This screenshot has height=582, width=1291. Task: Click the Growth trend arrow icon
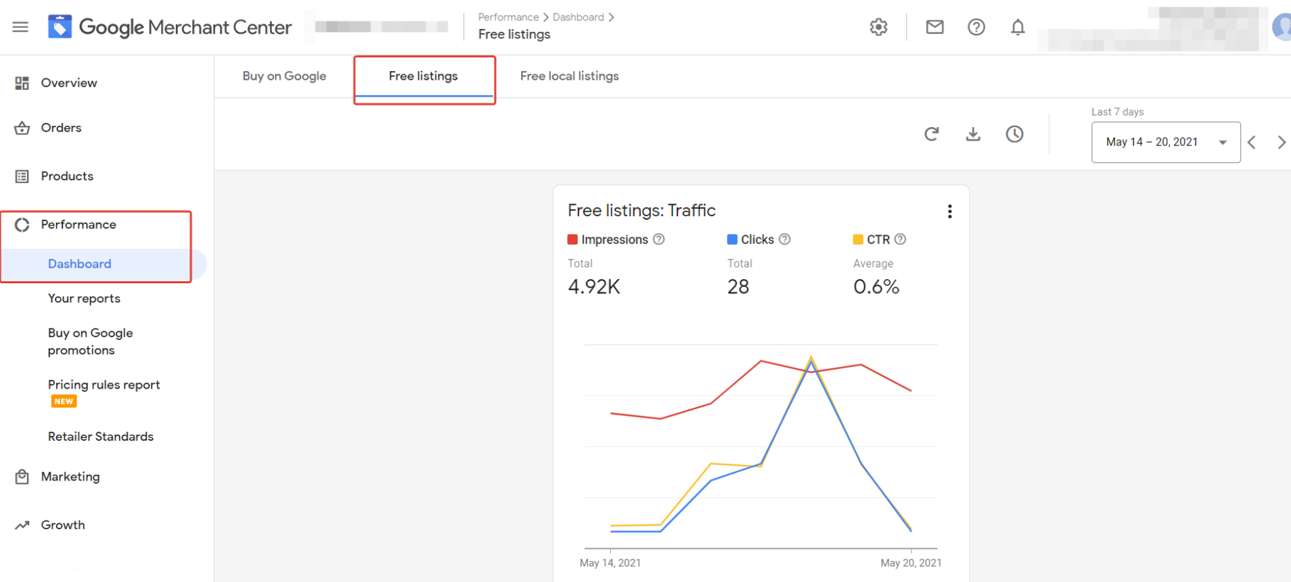click(x=22, y=525)
